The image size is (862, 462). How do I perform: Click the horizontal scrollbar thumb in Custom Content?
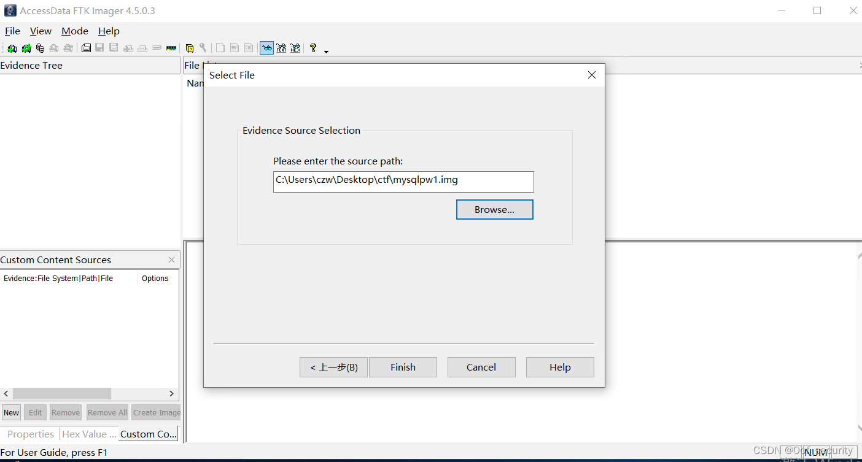(x=61, y=393)
